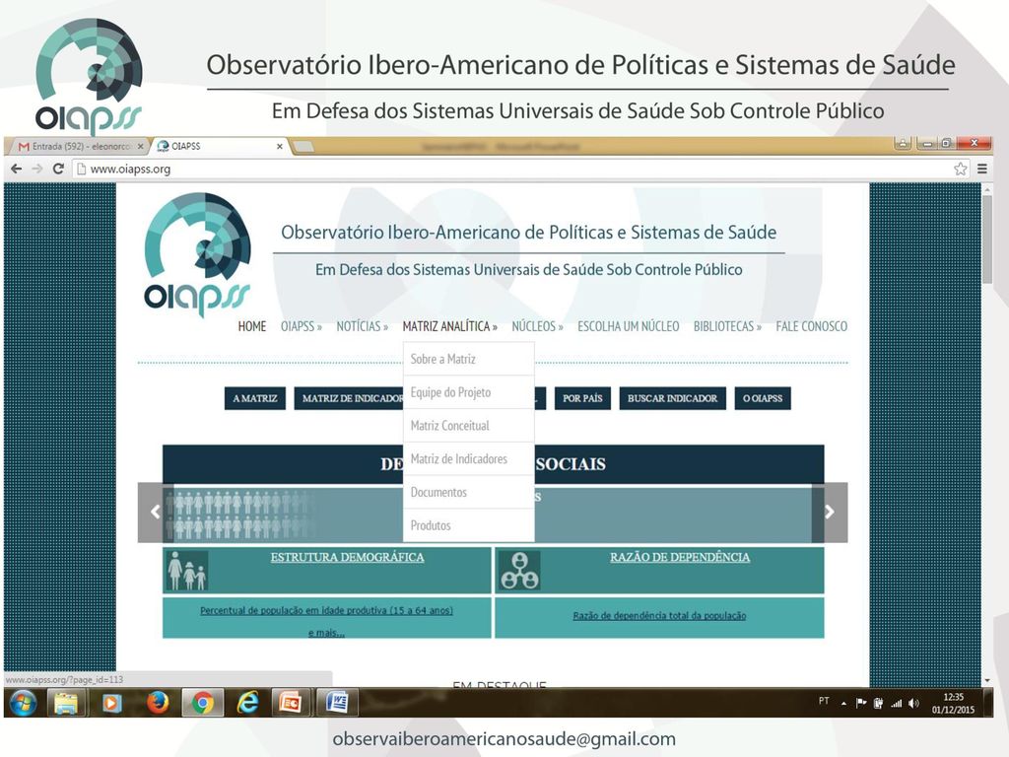Screen dimensions: 1009x757
Task: Open Chrome menu hamburger icon
Action: click(982, 169)
